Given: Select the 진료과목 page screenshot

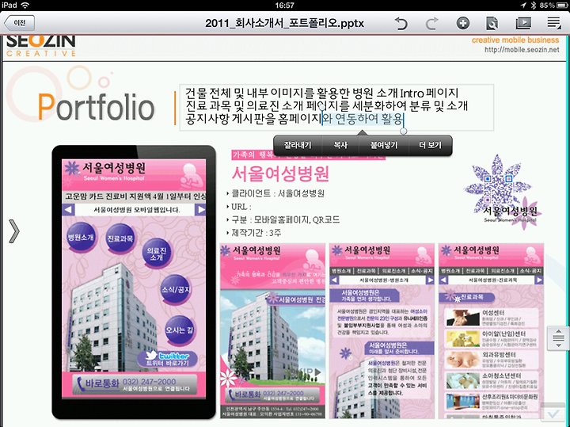Looking at the screenshot, I should [491, 331].
